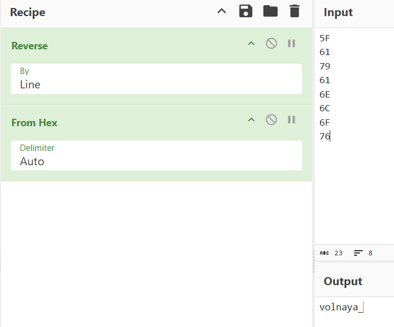Image resolution: width=394 pixels, height=327 pixels.
Task: Set breakpoint on Reverse operation
Action: [x=291, y=44]
